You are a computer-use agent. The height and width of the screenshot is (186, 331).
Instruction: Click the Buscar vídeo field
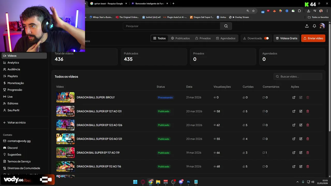[x=298, y=76]
